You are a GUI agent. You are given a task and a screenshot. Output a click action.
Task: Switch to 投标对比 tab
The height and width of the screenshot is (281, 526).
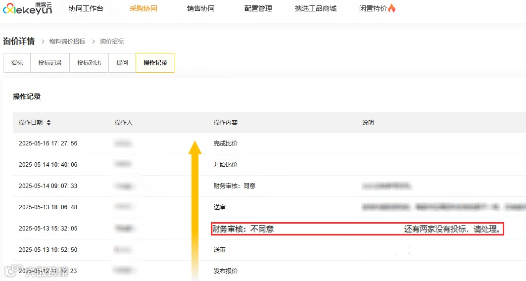[89, 63]
